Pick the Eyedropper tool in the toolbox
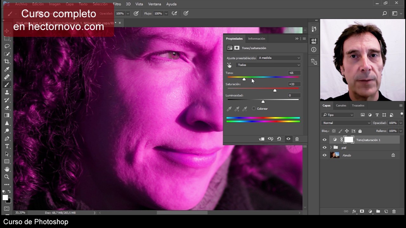406x228 pixels. 7,69
